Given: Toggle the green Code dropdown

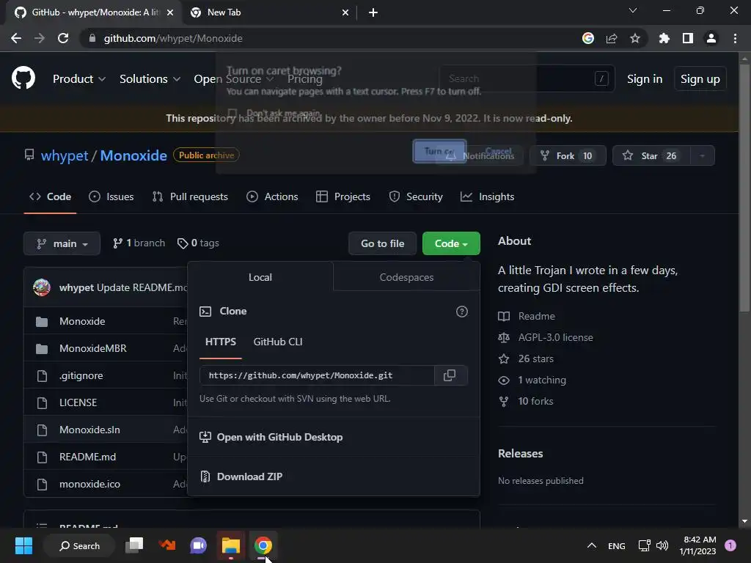Looking at the screenshot, I should click(451, 243).
